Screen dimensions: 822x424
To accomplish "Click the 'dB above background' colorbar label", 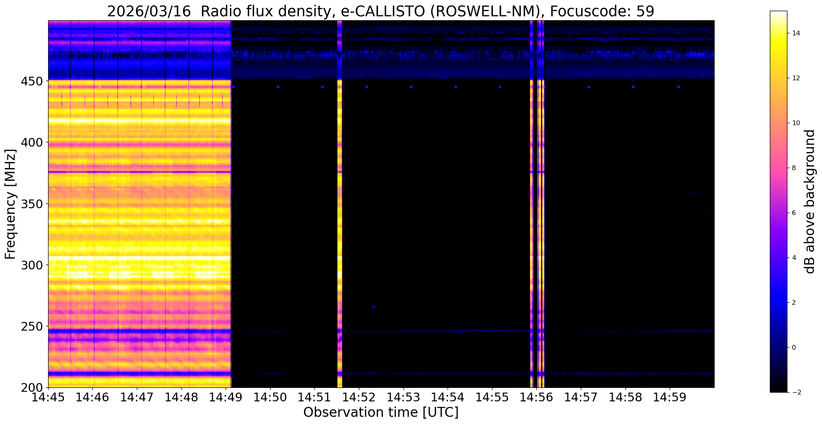I will [810, 201].
